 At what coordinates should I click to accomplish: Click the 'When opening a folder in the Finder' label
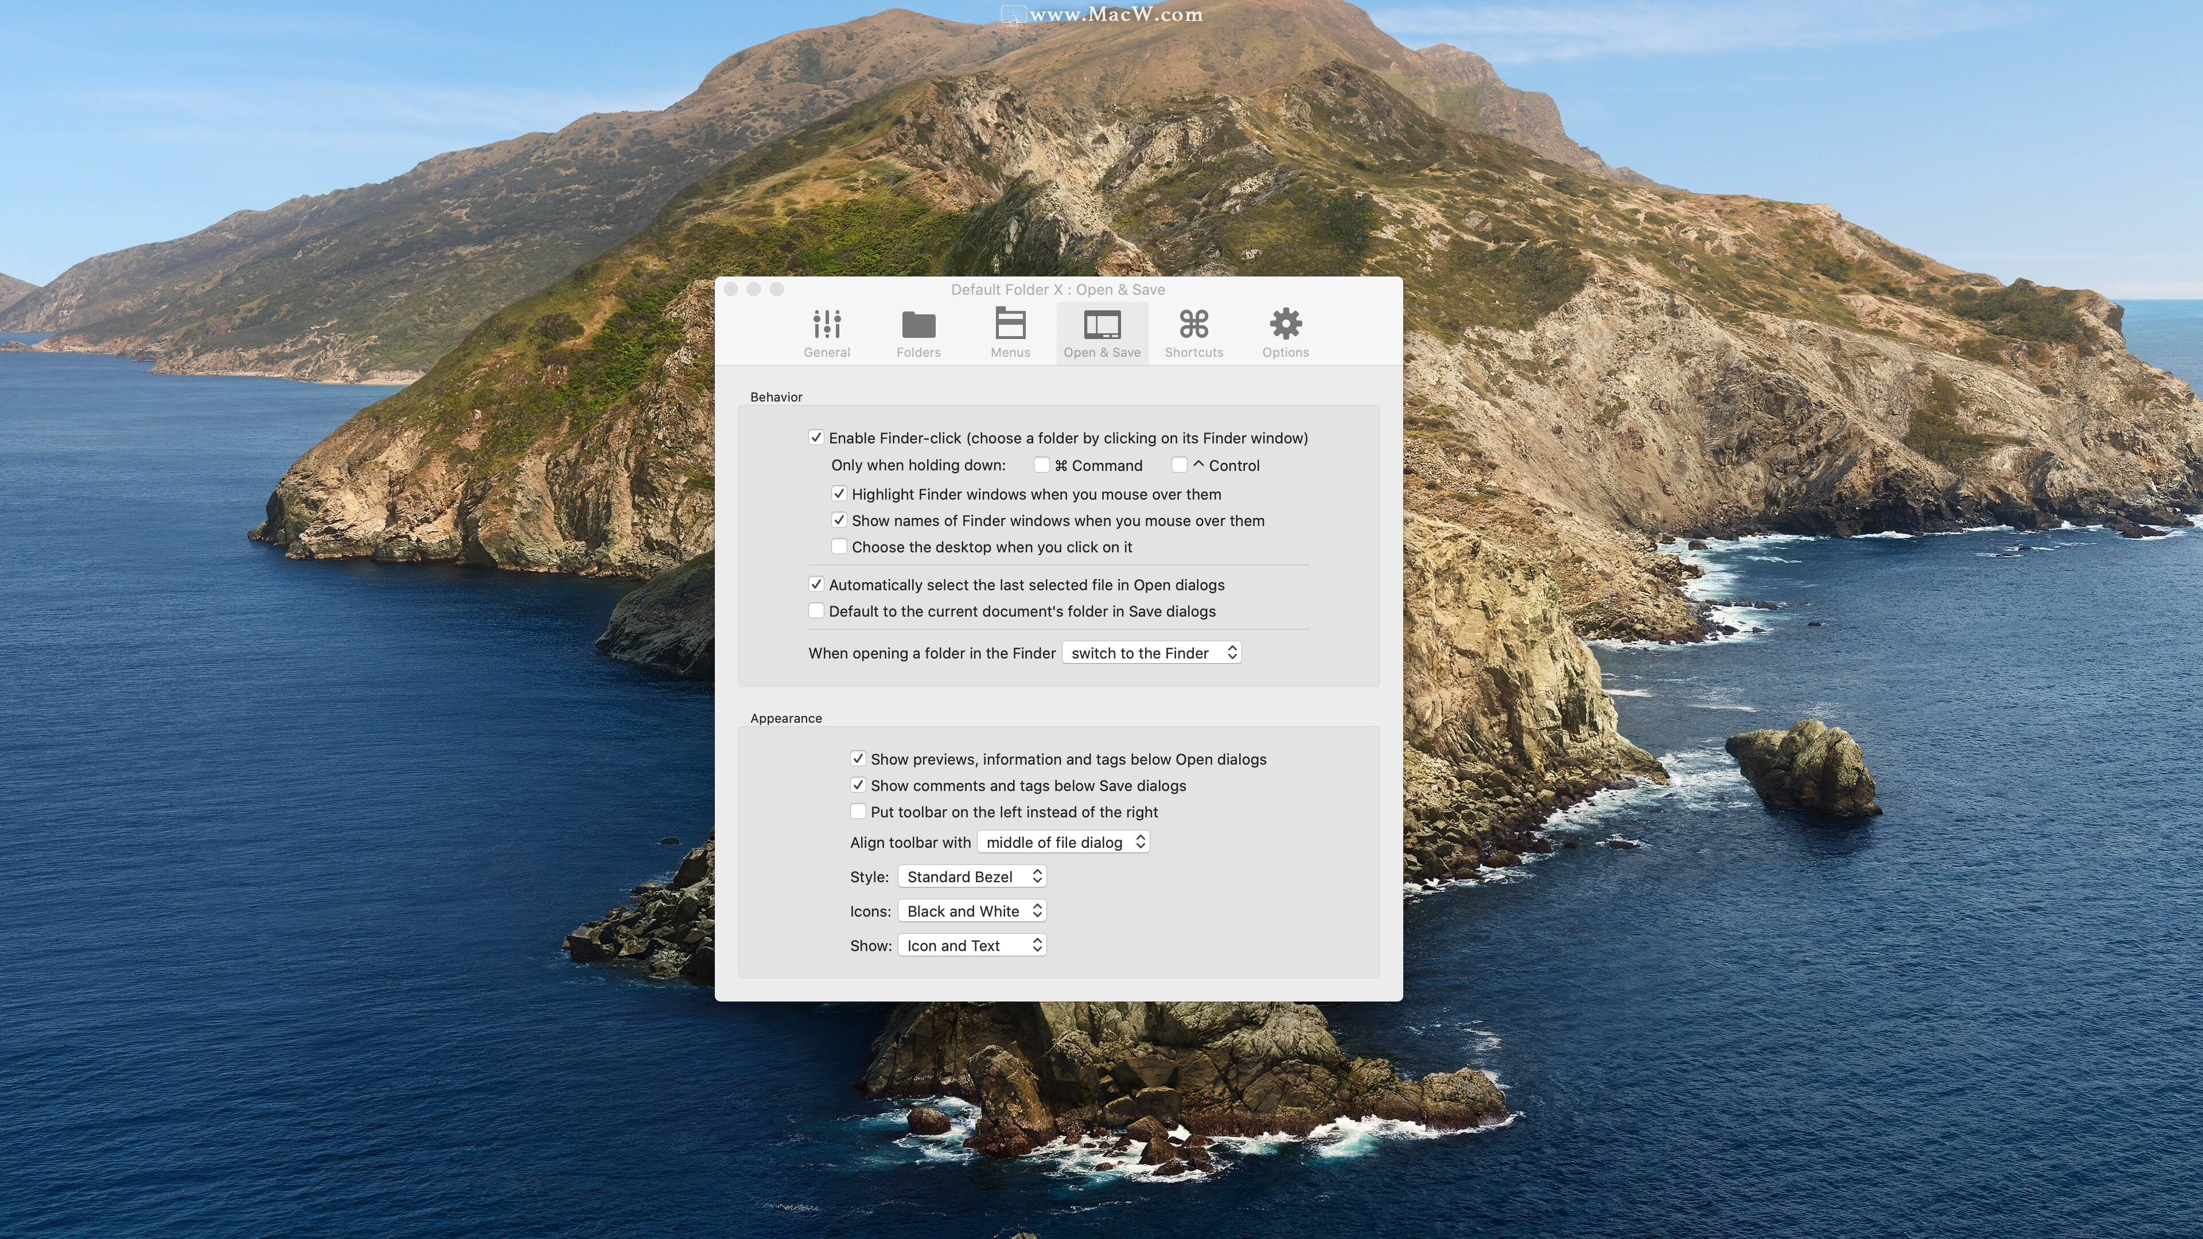[932, 653]
